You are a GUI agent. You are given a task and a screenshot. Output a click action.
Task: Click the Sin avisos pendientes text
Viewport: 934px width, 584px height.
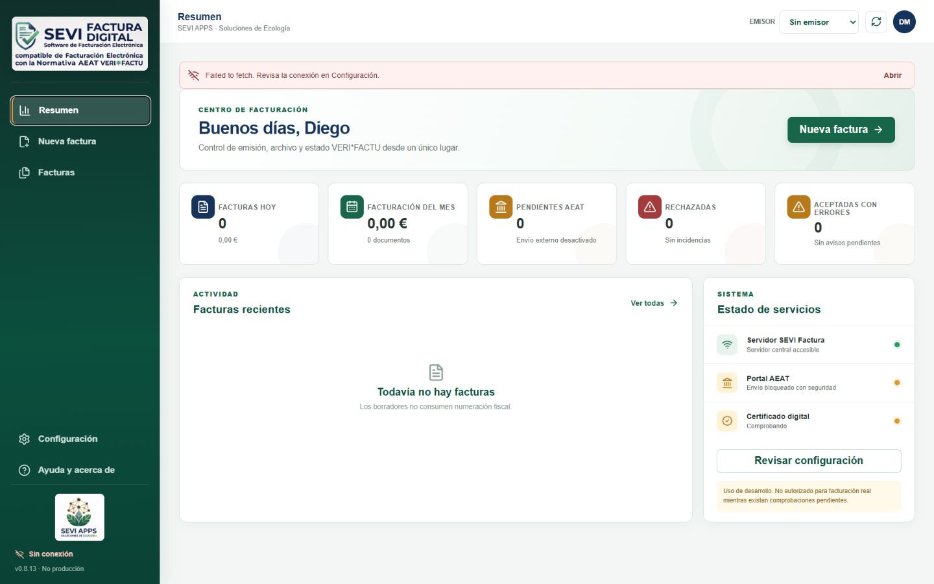847,243
